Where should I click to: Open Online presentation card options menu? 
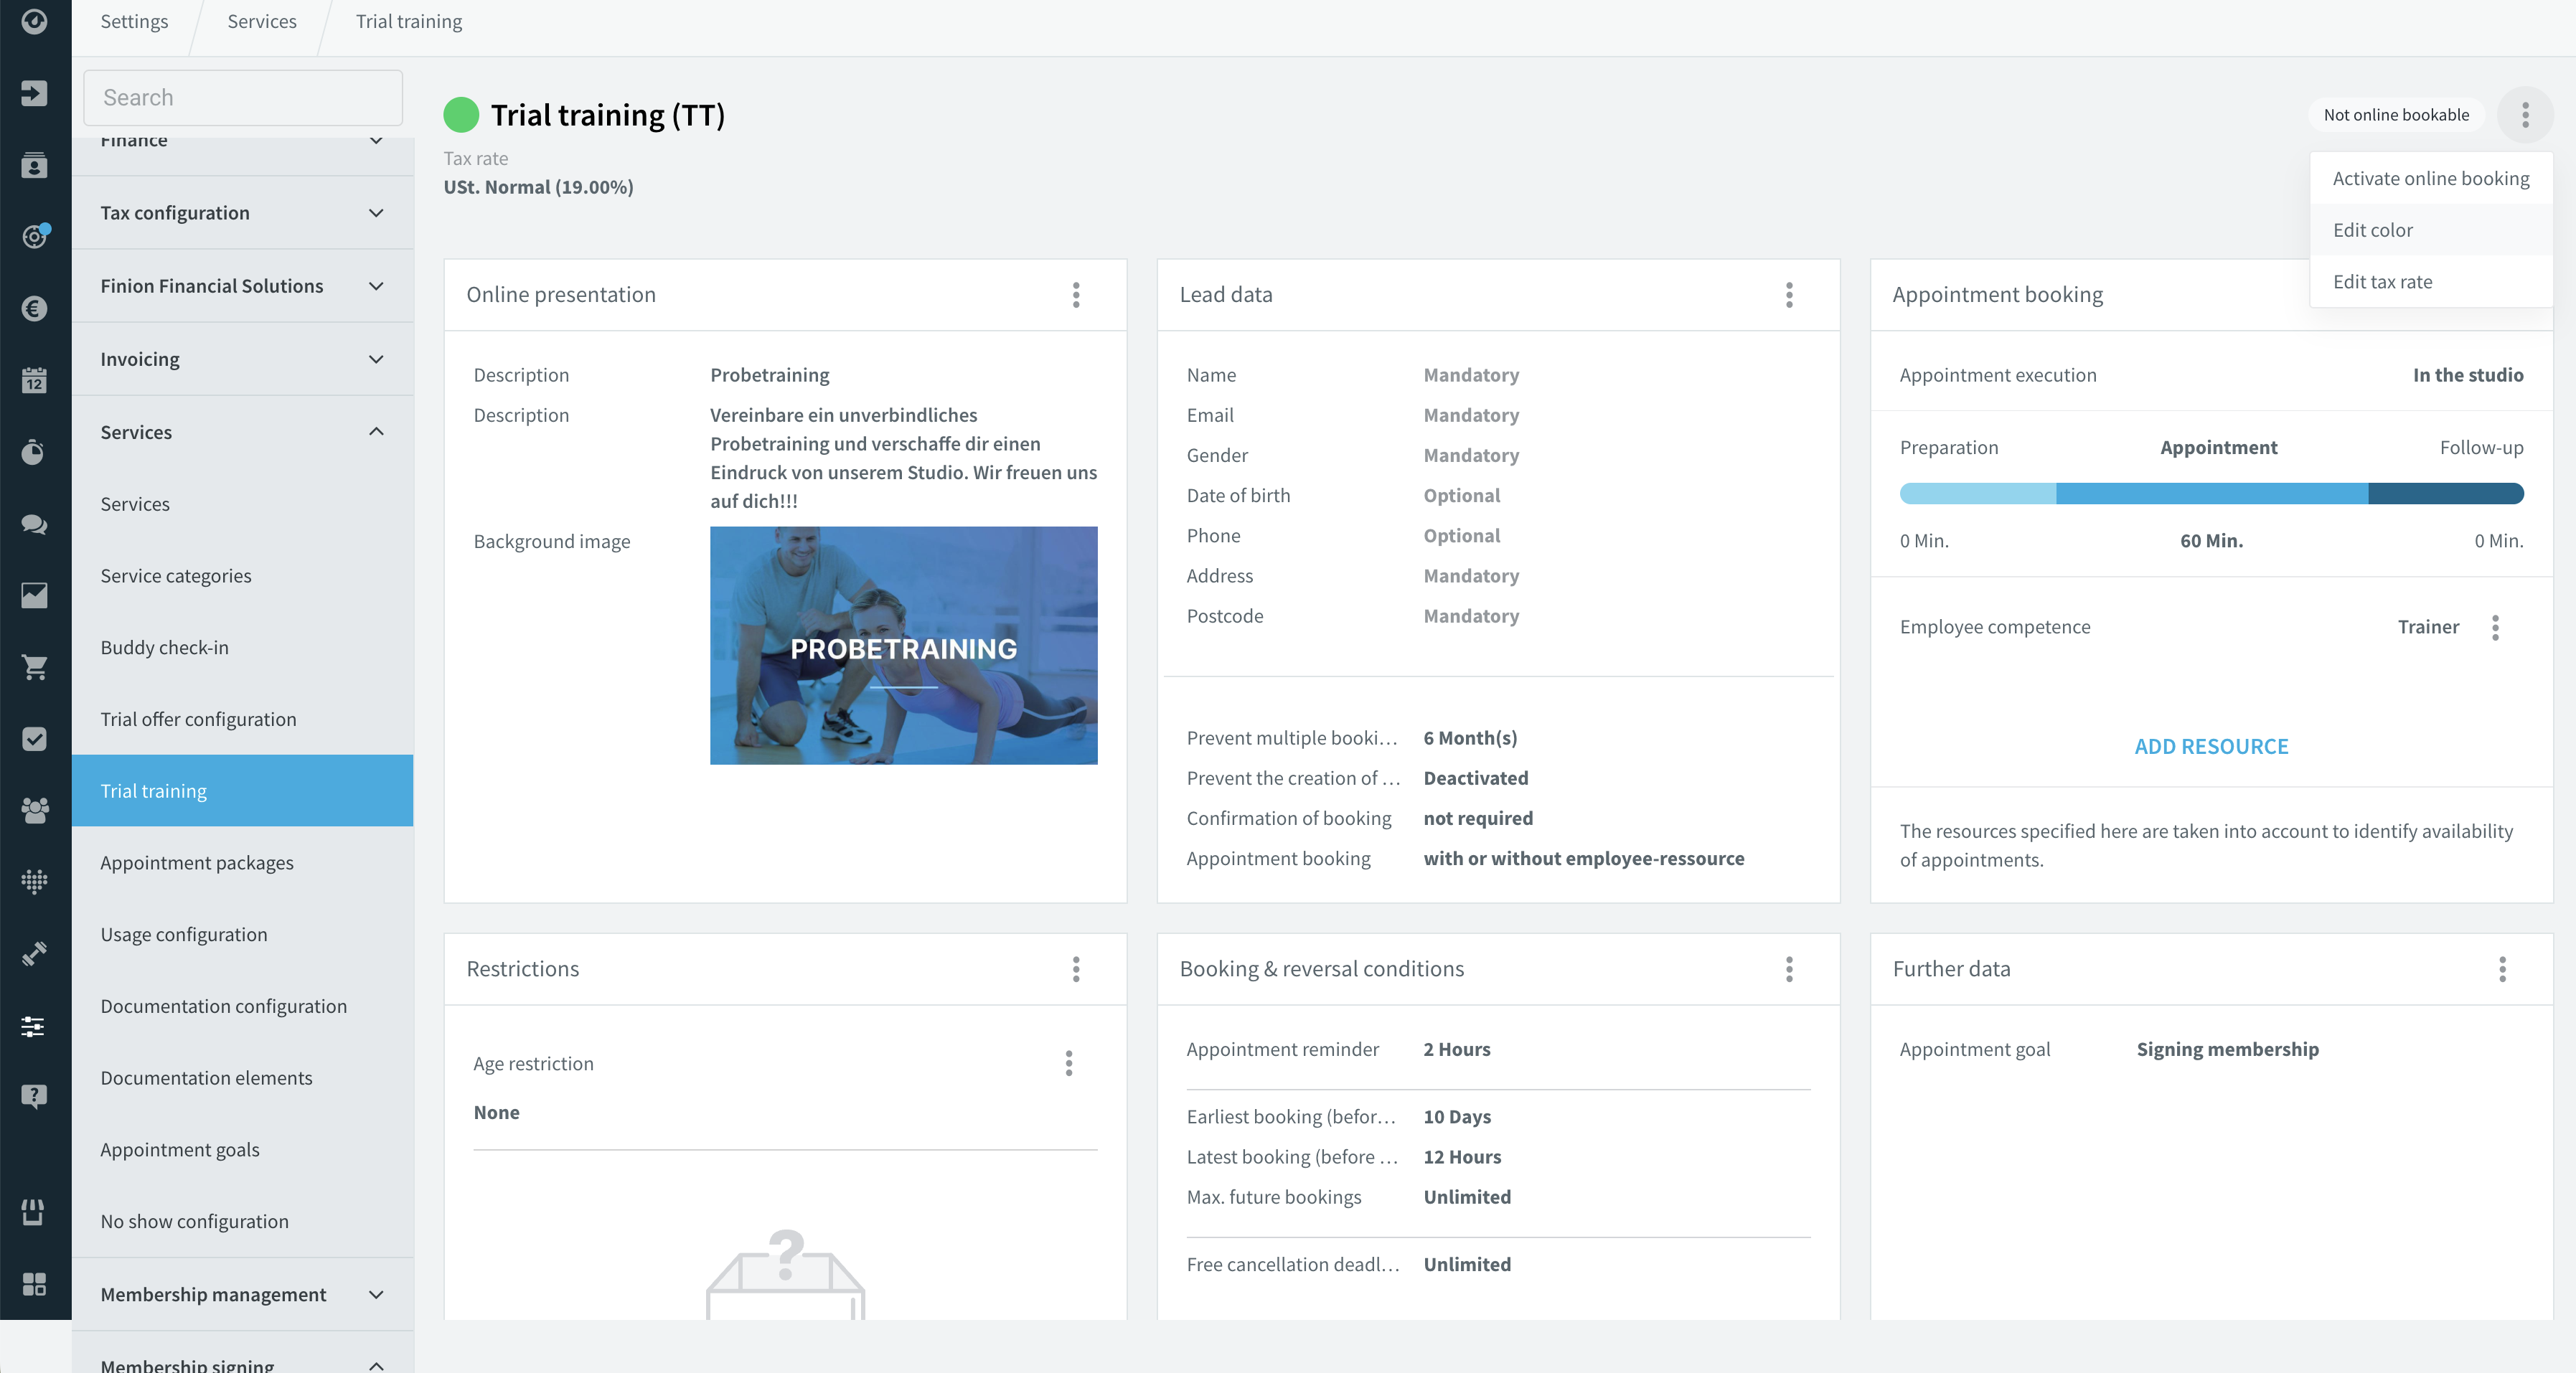tap(1076, 295)
